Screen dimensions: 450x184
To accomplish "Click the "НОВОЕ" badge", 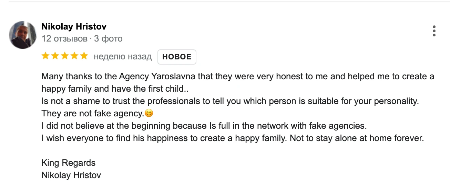I will click(x=177, y=57).
